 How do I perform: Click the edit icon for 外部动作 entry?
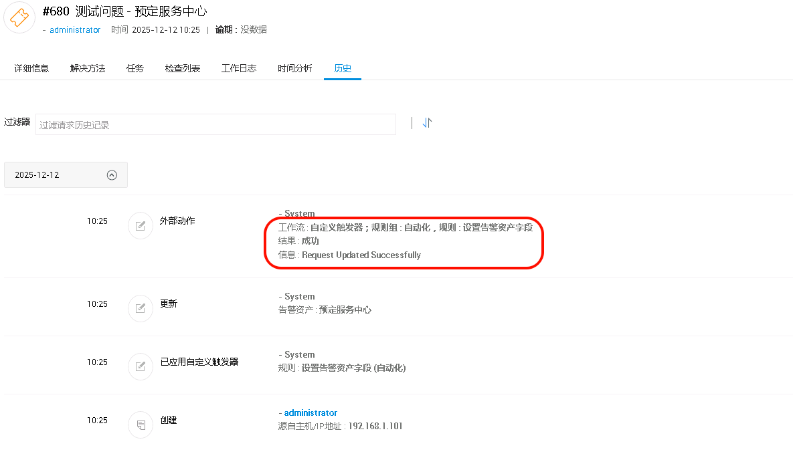point(141,226)
